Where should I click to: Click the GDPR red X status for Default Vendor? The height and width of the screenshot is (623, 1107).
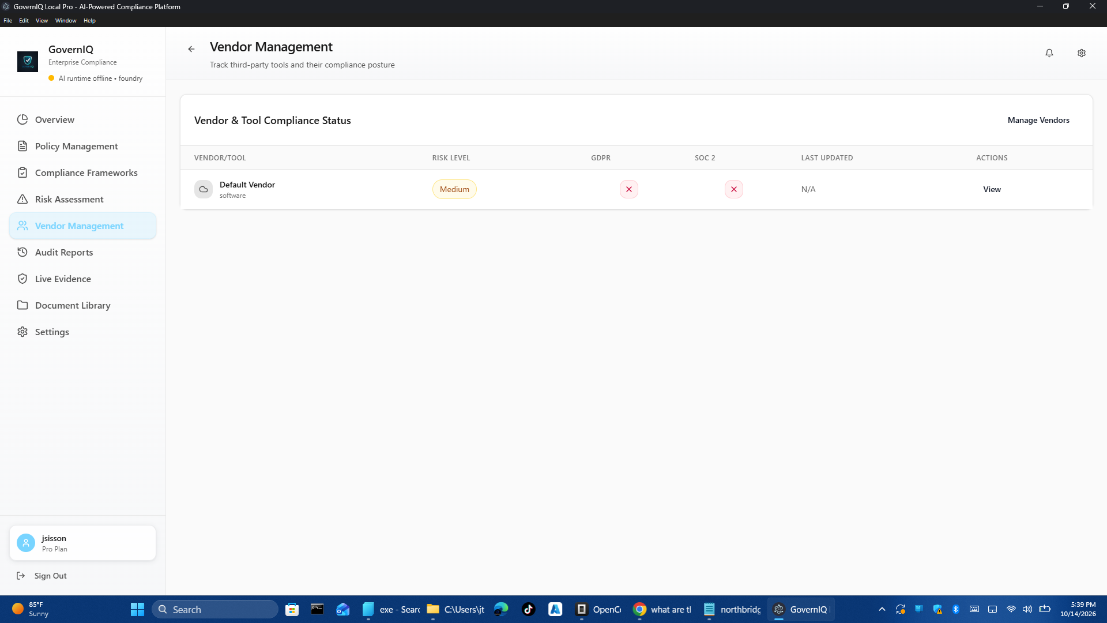tap(629, 189)
